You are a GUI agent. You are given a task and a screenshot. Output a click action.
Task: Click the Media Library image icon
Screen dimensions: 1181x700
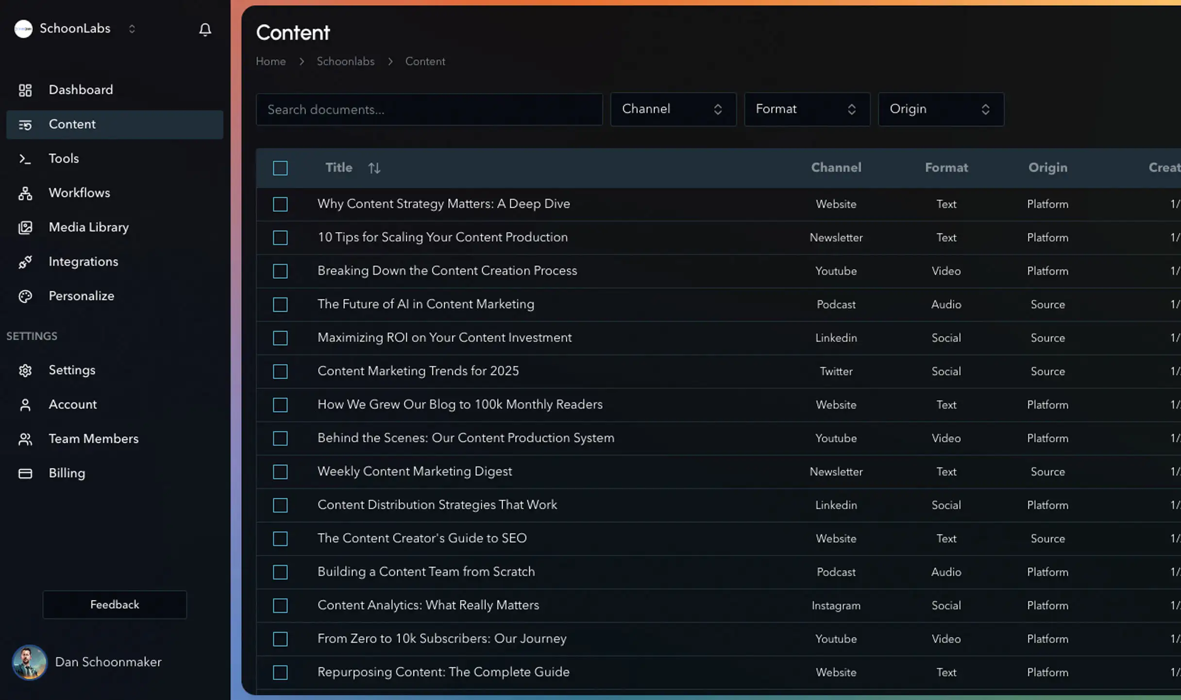(x=25, y=228)
